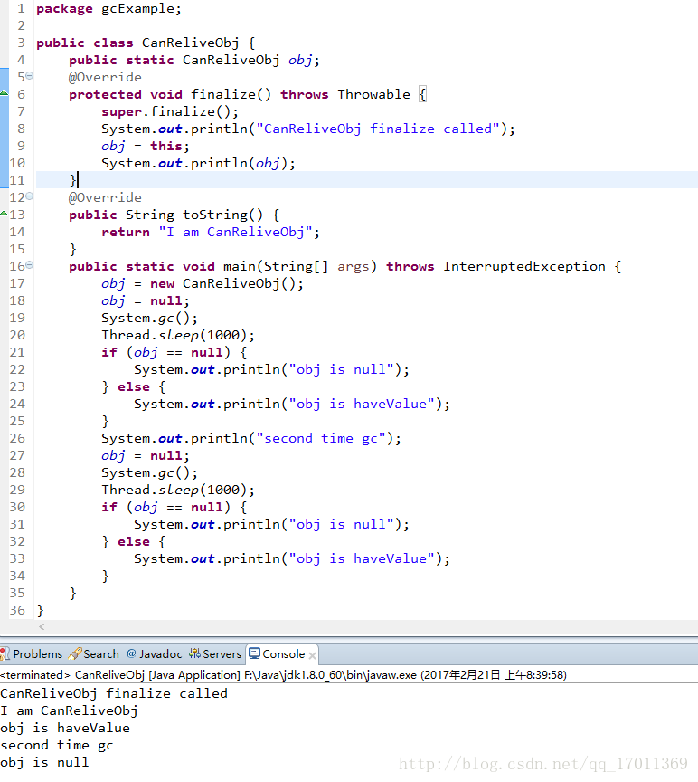The width and height of the screenshot is (698, 782).
Task: Click console output 'second time gc'
Action: click(57, 745)
